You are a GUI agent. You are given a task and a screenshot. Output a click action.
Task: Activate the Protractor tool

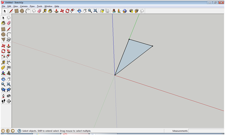[x=3, y=68]
